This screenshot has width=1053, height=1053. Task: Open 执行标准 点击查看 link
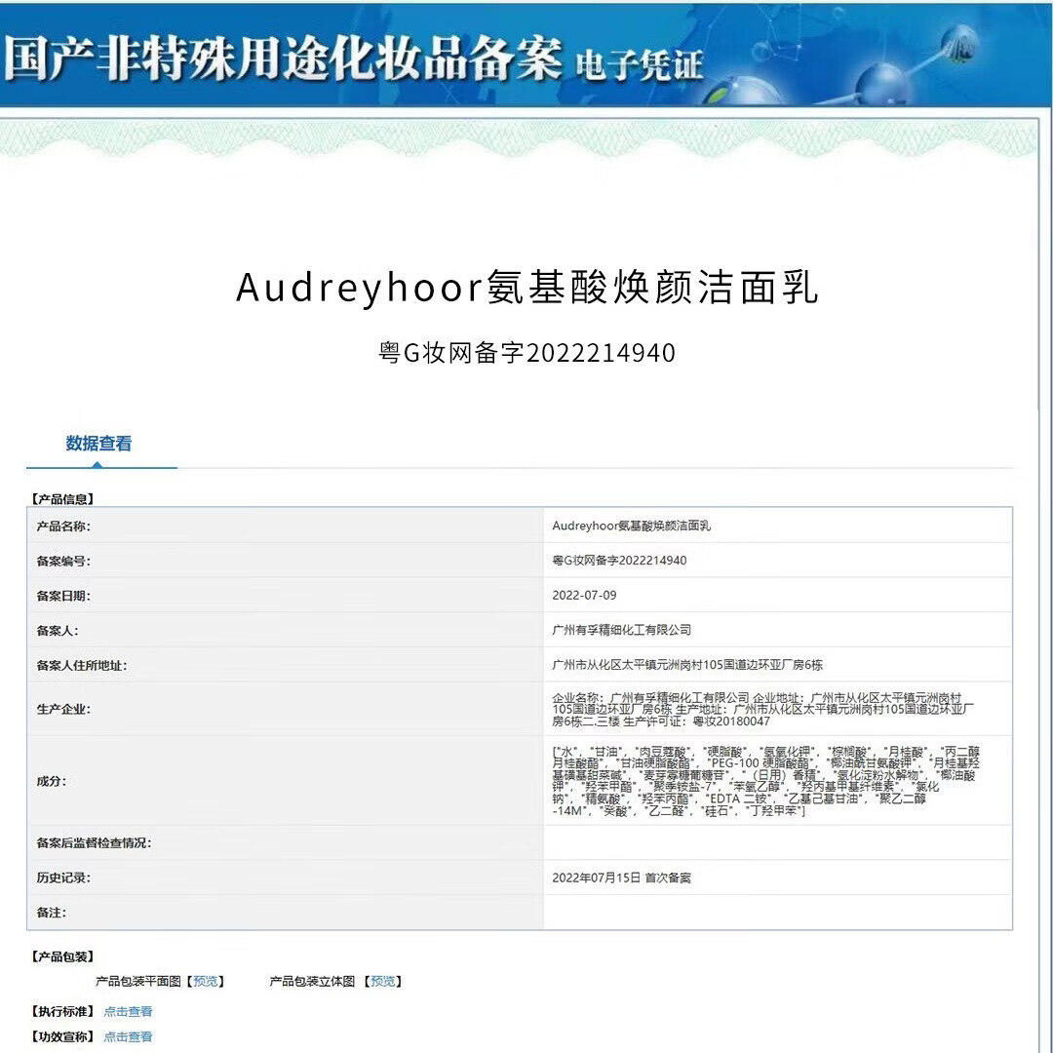[128, 1011]
